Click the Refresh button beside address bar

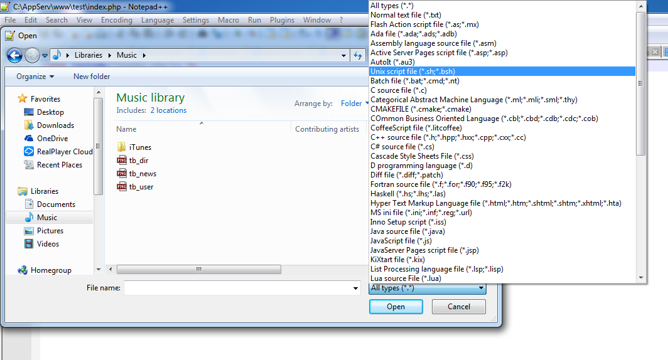[x=358, y=55]
